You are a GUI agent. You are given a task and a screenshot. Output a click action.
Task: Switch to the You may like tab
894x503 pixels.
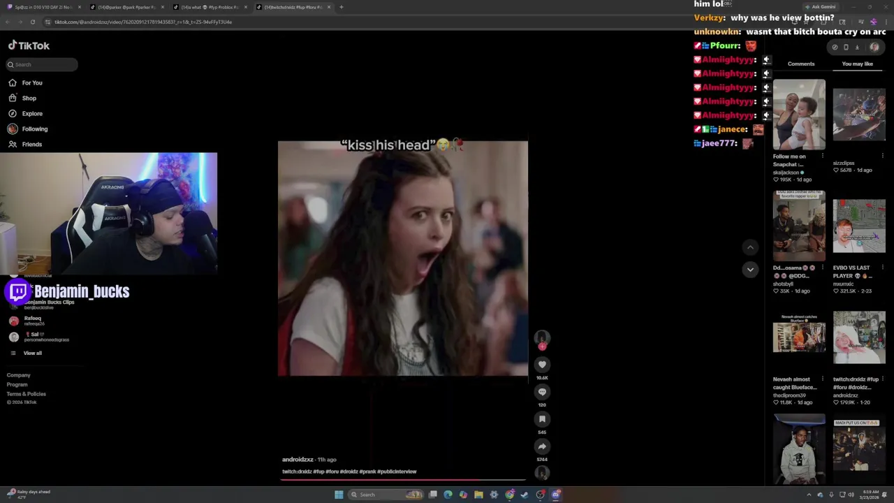click(x=857, y=64)
